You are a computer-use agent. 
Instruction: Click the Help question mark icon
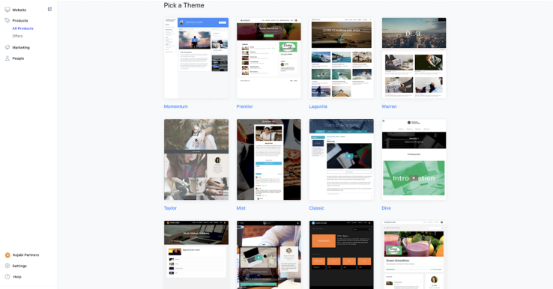pyautogui.click(x=7, y=277)
